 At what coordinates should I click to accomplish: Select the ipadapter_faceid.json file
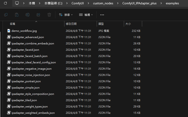tap(25, 50)
